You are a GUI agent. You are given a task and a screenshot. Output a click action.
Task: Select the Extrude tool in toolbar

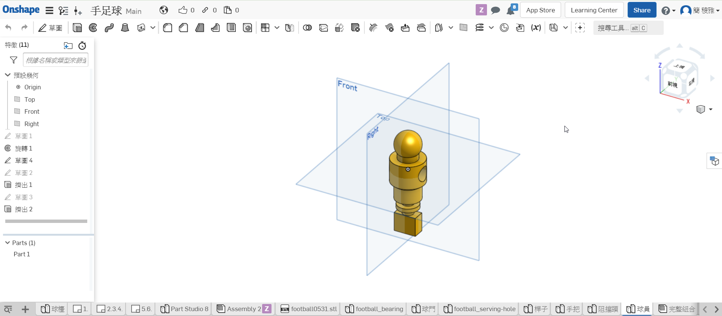coord(77,28)
